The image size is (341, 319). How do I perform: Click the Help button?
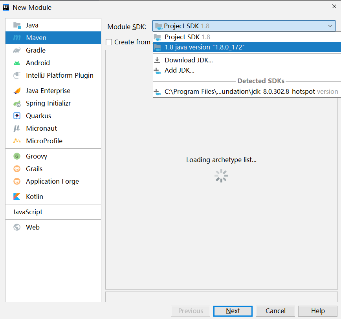pyautogui.click(x=318, y=311)
